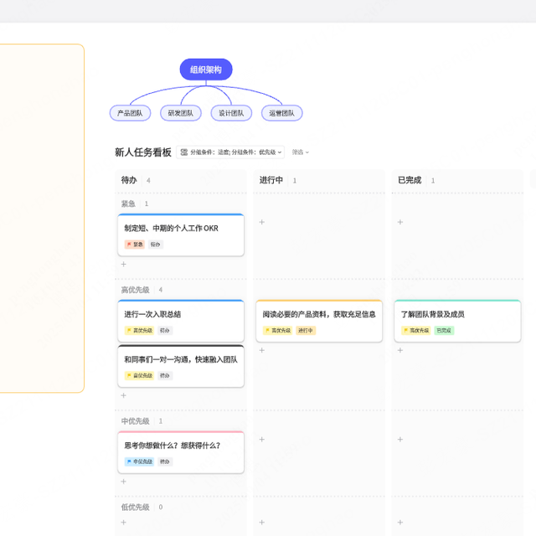Select the 产品团队 mind map node
Image resolution: width=536 pixels, height=536 pixels.
tap(130, 113)
